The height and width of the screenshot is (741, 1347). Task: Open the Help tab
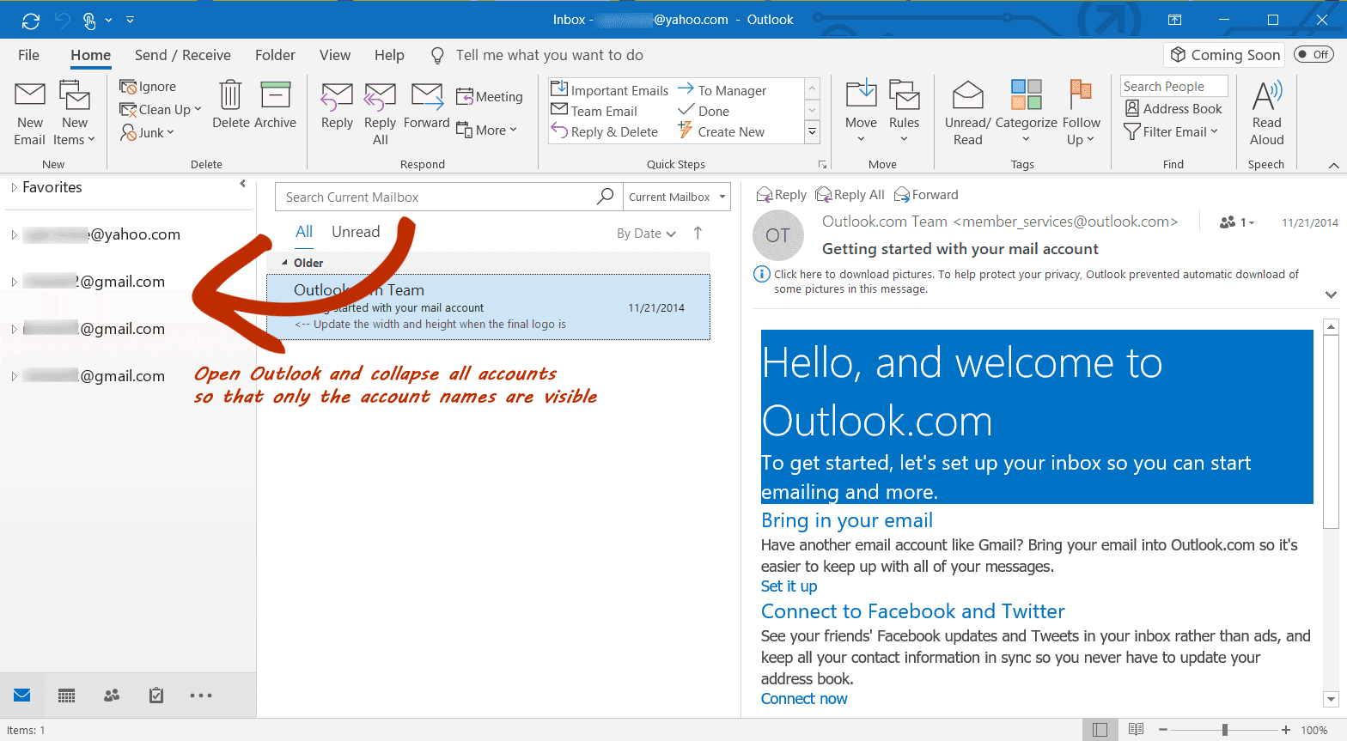tap(389, 55)
